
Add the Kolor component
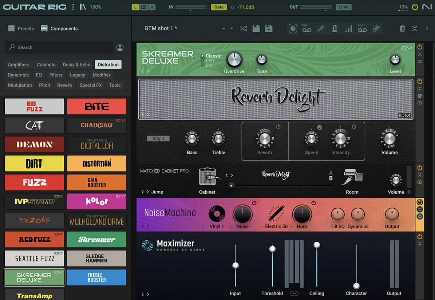tap(97, 202)
